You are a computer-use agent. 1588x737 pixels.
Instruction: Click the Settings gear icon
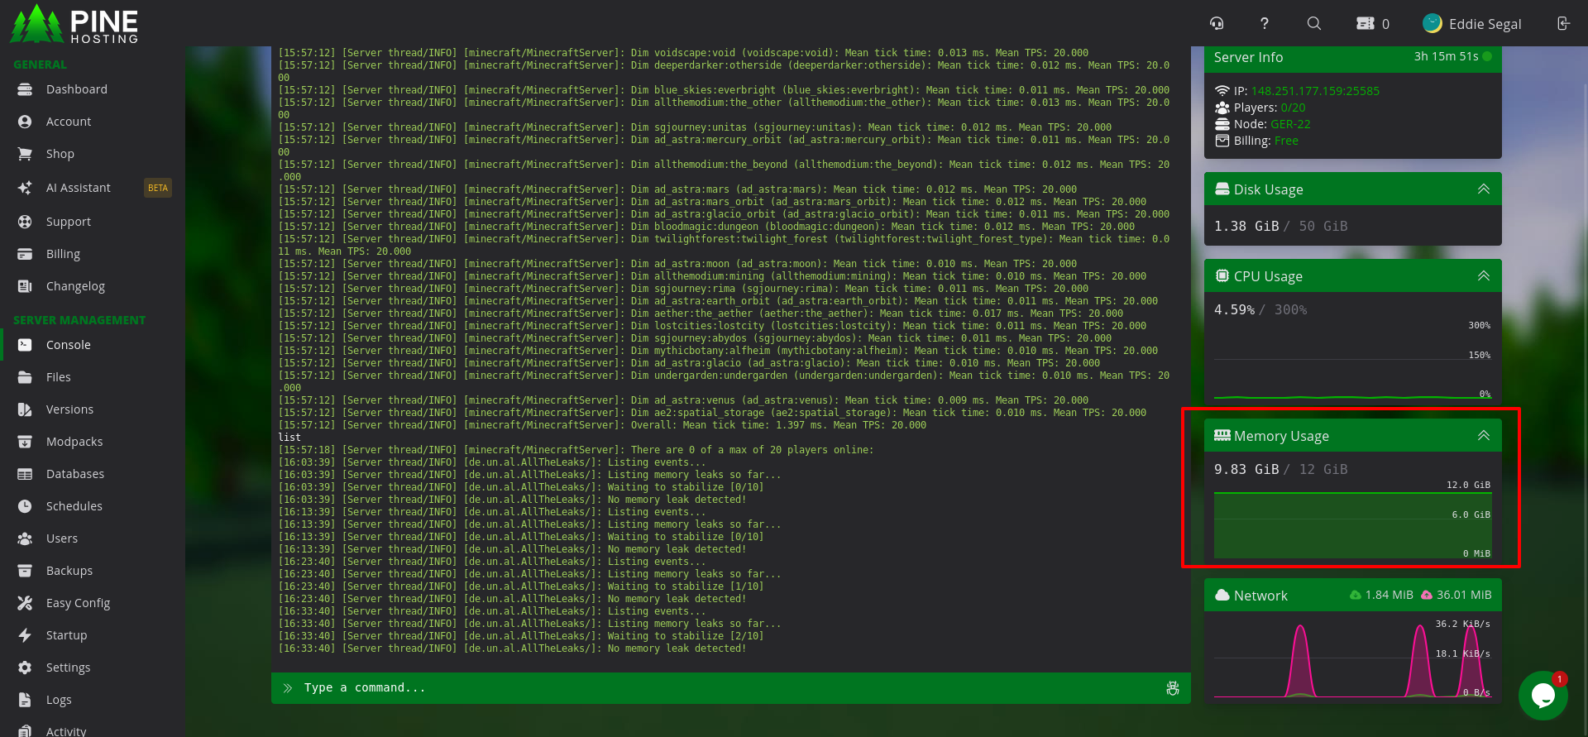click(25, 668)
